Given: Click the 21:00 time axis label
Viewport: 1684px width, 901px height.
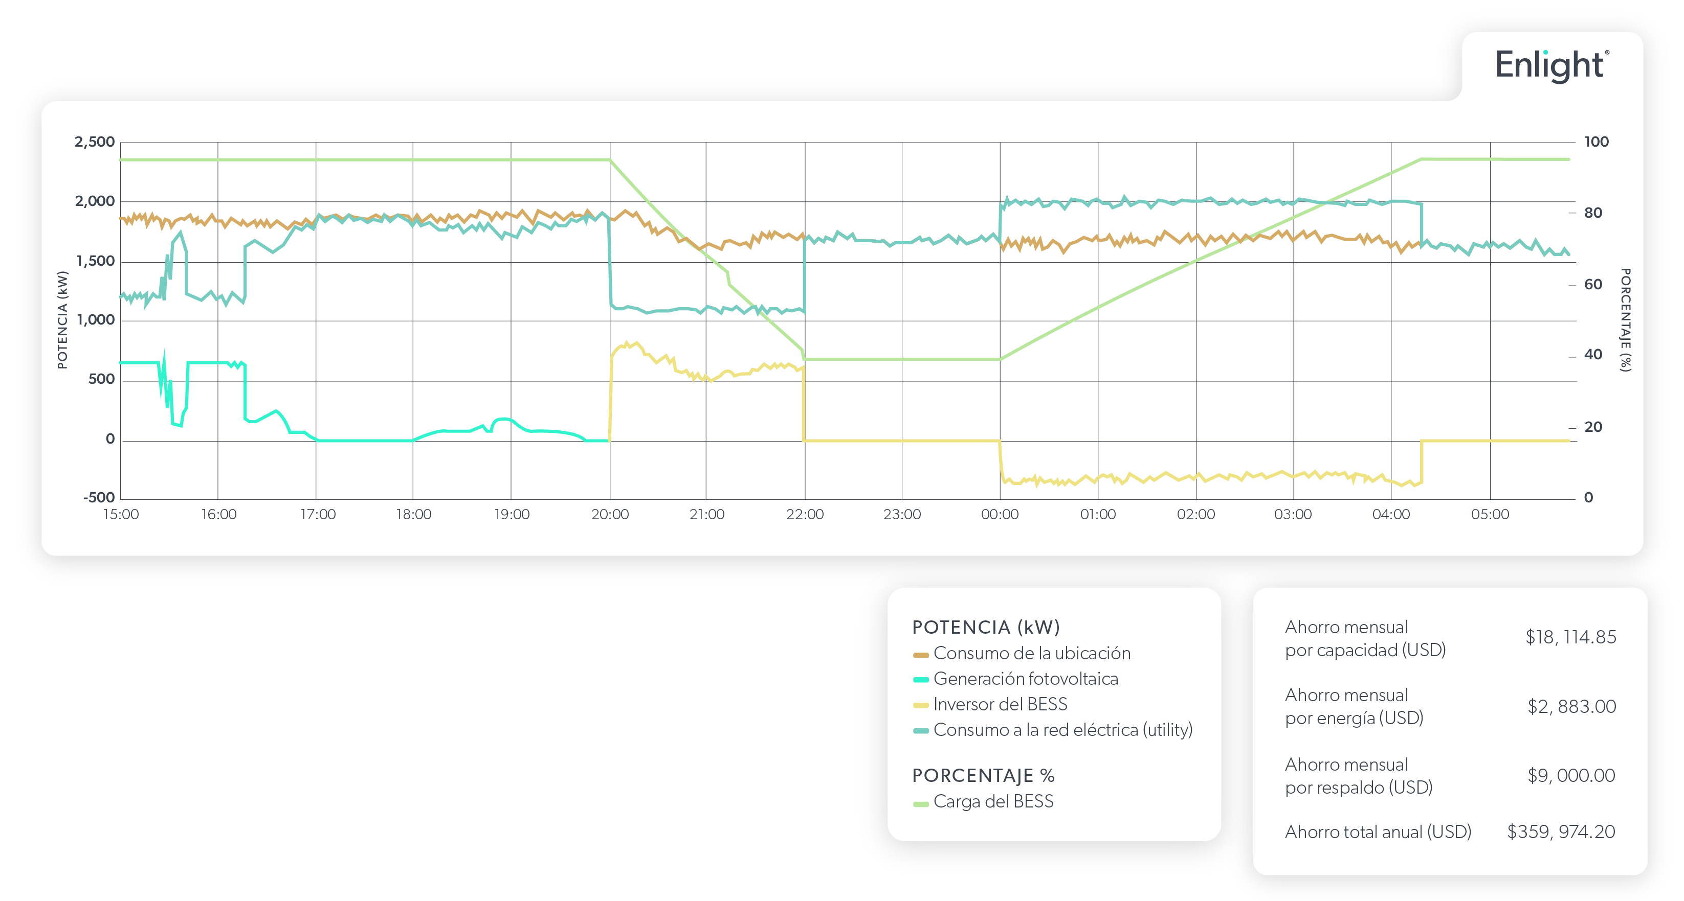Looking at the screenshot, I should [706, 515].
